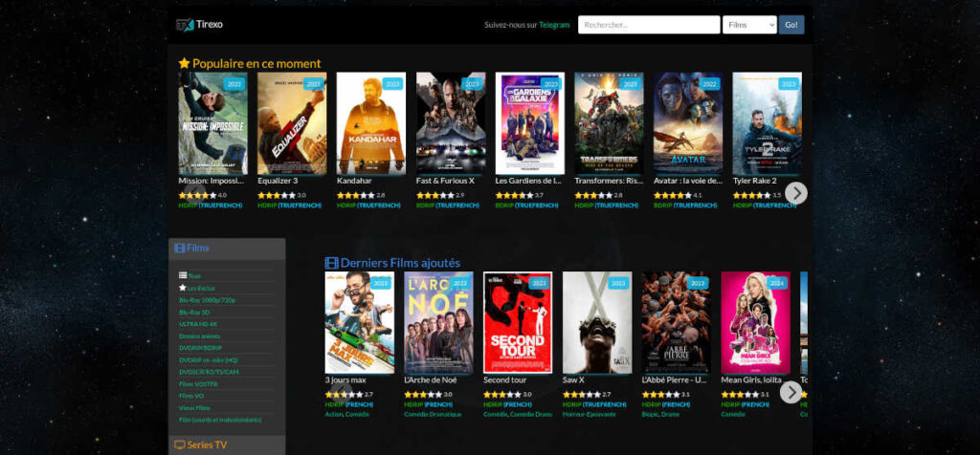The height and width of the screenshot is (455, 980).
Task: Open the Fast & Furious X poster
Action: pyautogui.click(x=451, y=123)
